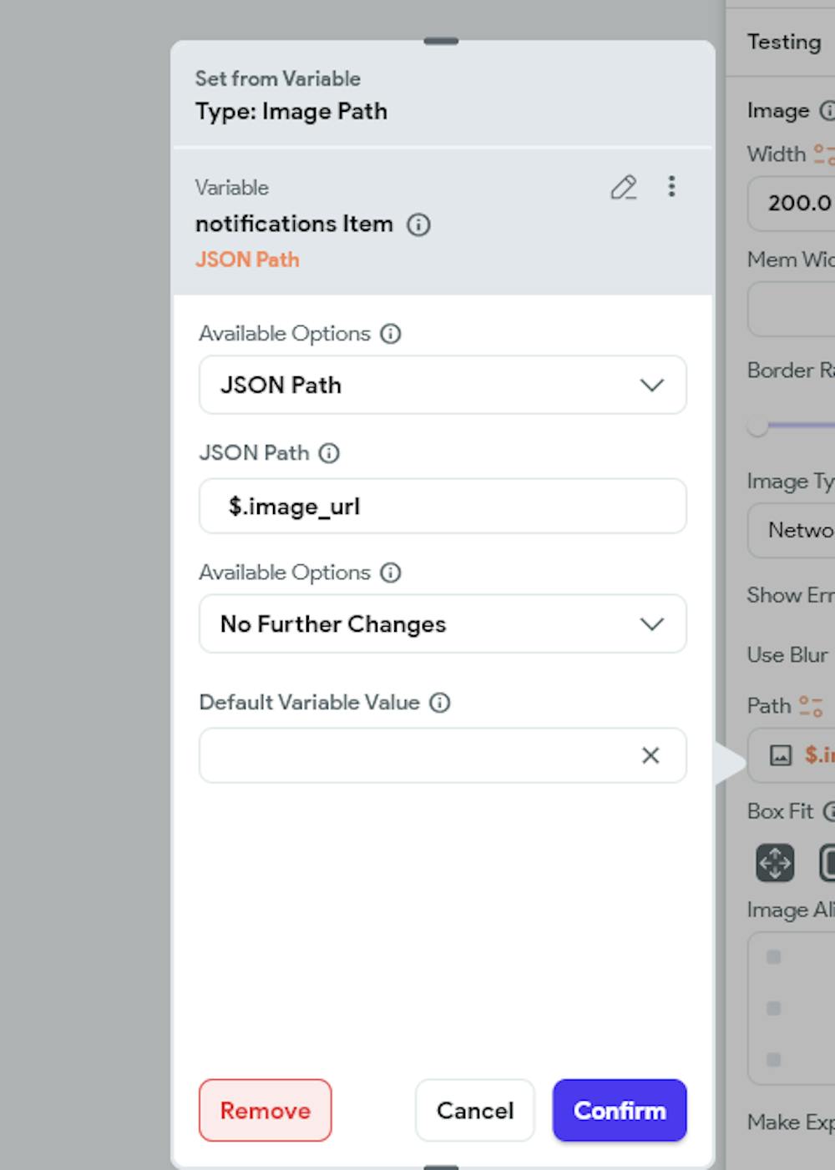Viewport: 835px width, 1170px height.
Task: Select the Box Fit none arrows icon
Action: click(x=775, y=864)
